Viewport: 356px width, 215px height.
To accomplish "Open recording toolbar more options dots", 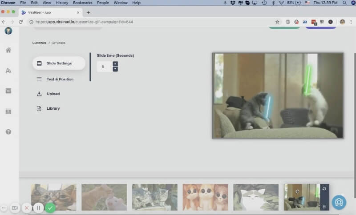I will click(x=4, y=208).
